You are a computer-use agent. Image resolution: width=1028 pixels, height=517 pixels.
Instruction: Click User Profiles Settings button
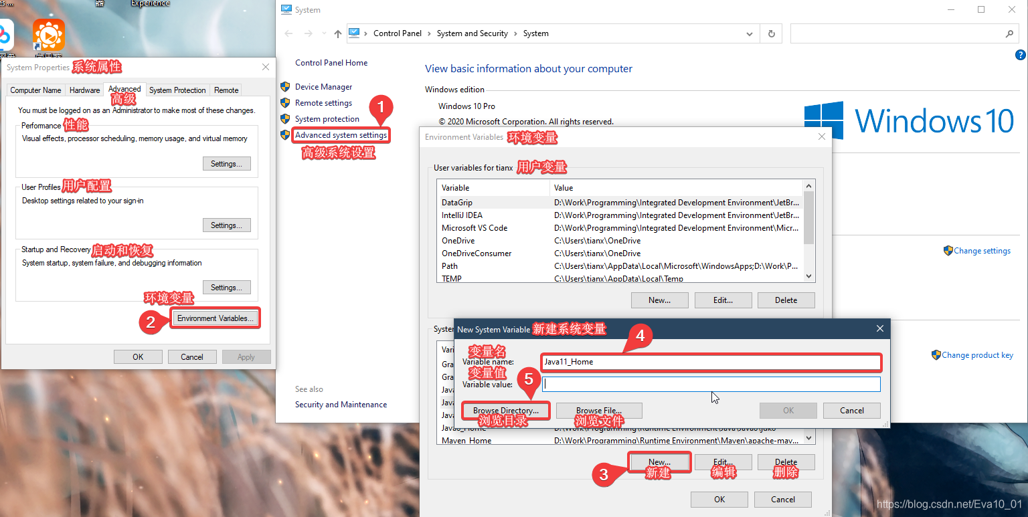tap(227, 225)
